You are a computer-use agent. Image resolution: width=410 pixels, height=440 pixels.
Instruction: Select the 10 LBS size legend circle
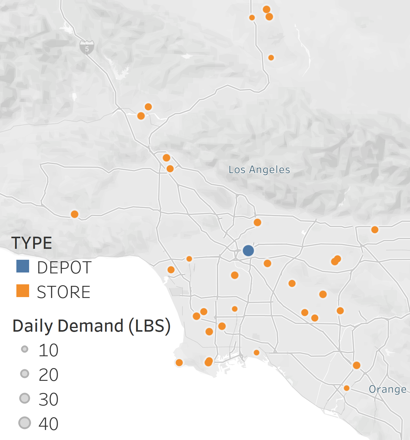25,349
